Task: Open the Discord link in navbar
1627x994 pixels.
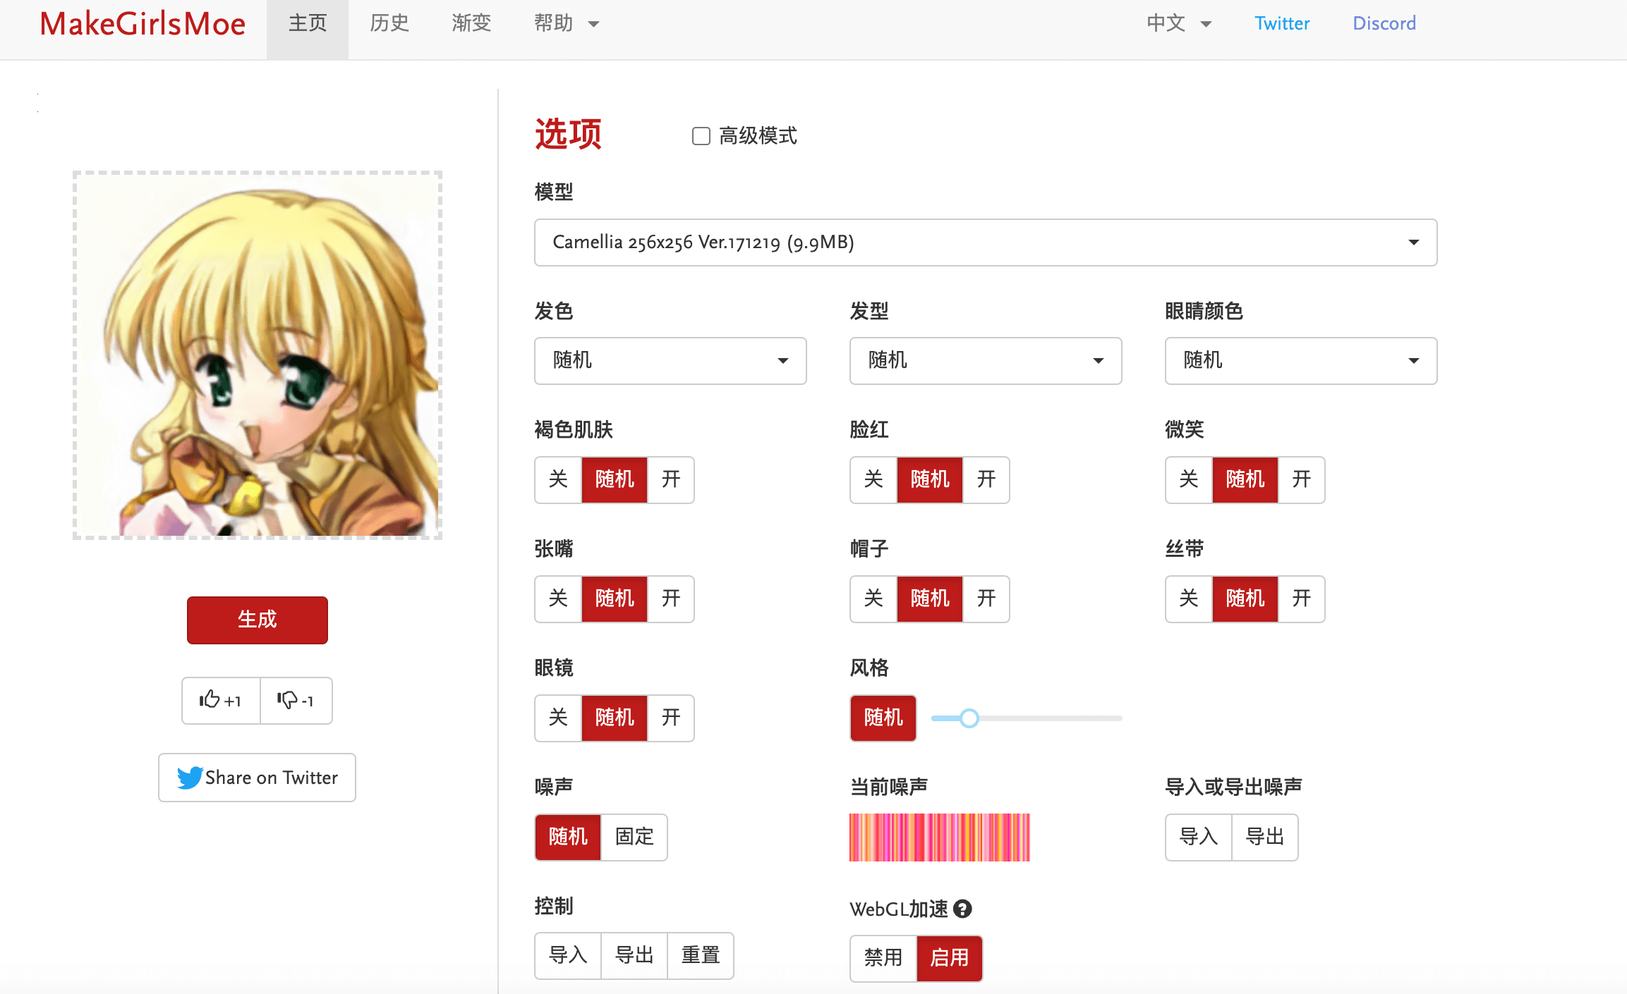Action: pyautogui.click(x=1384, y=24)
